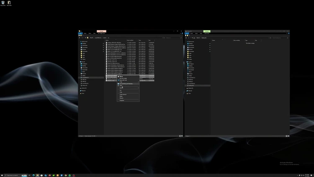Sort by Size column in left window
The height and width of the screenshot is (177, 314).
pyautogui.click(x=151, y=40)
